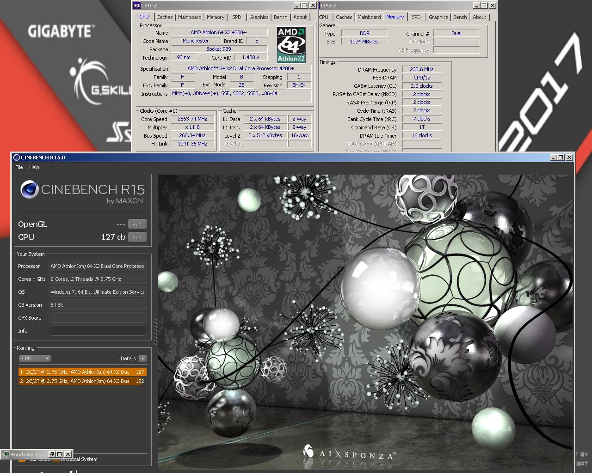Restore the minimized Windows Task window
Image resolution: width=592 pixels, height=473 pixels.
tap(52, 454)
